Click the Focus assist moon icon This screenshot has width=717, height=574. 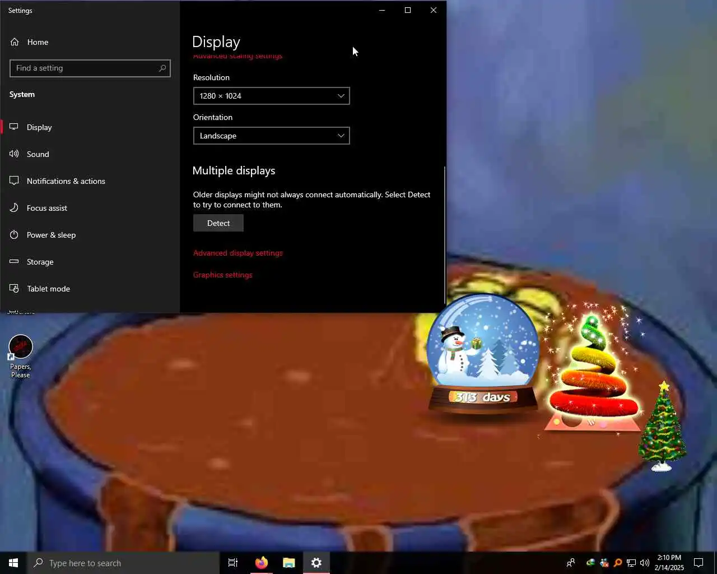[14, 207]
